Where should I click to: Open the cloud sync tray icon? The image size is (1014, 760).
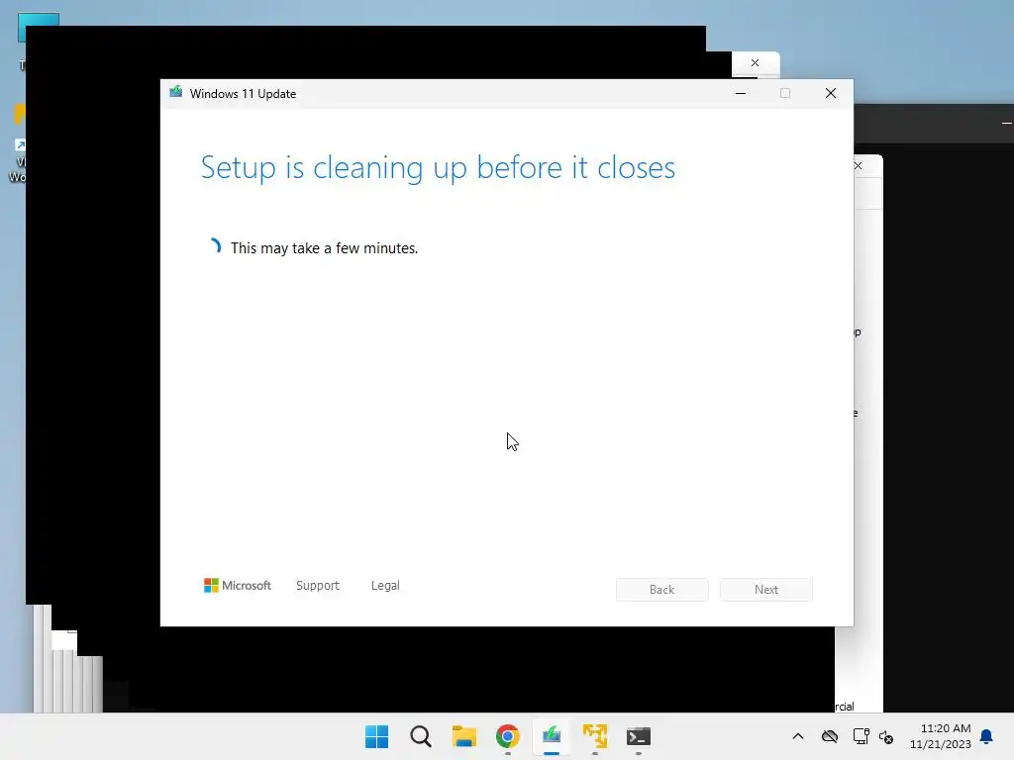point(830,736)
